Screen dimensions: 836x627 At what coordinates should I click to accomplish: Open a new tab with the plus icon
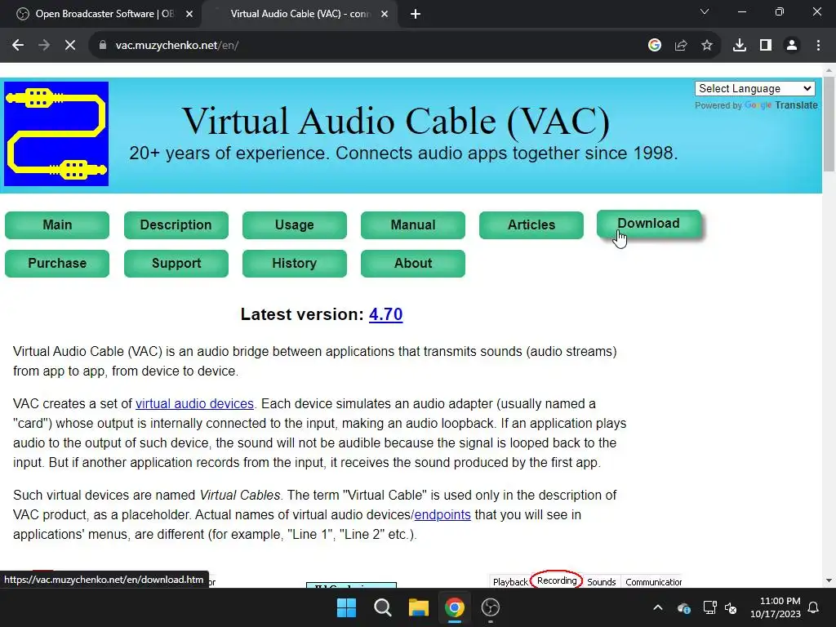point(416,14)
